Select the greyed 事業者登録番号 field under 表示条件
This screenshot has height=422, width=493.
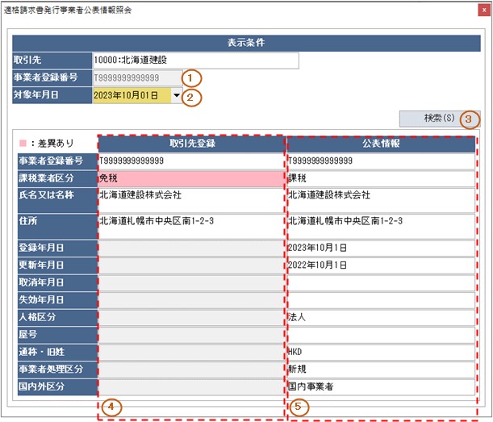136,78
